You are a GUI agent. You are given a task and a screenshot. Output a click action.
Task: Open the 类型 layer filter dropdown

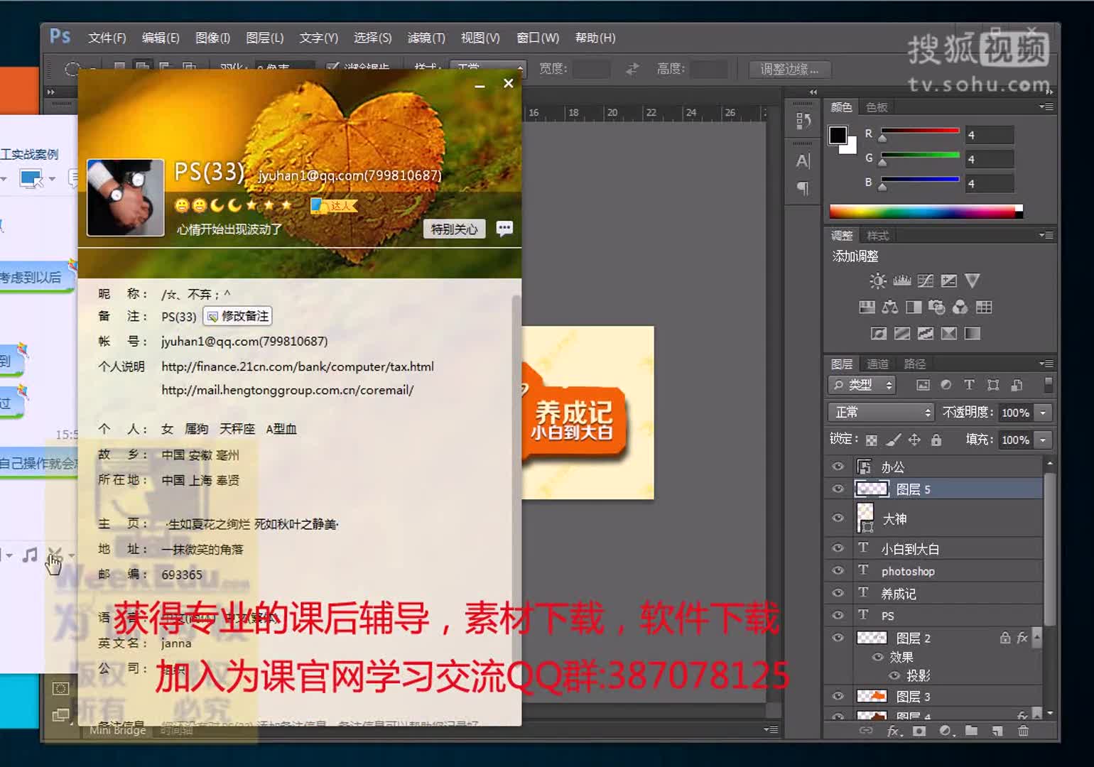(x=862, y=385)
